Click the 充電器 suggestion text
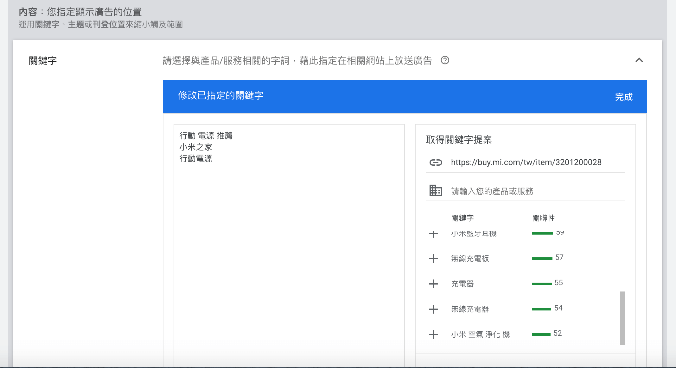 pyautogui.click(x=462, y=284)
